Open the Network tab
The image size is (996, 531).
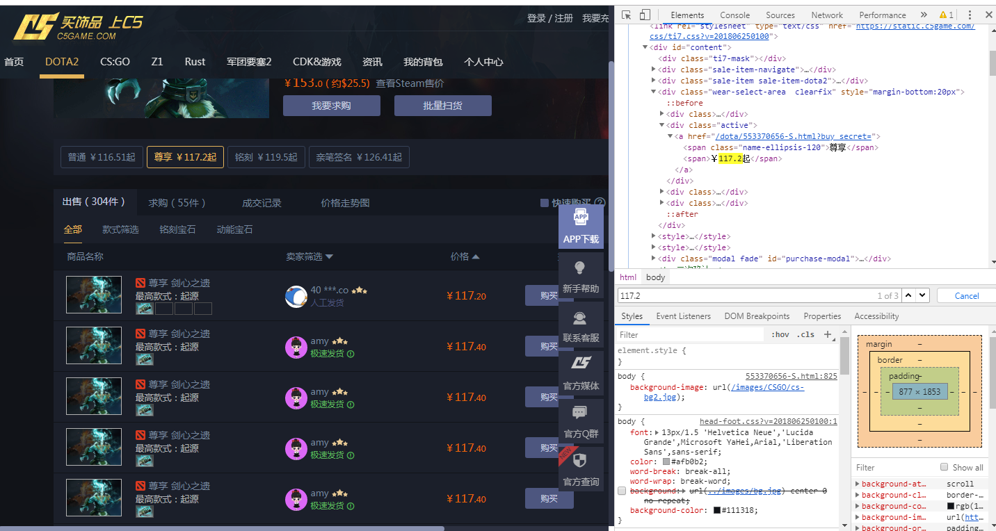pyautogui.click(x=827, y=15)
